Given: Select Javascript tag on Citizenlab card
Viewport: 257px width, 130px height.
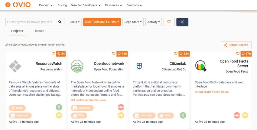Looking at the screenshot, I should click(x=144, y=116).
